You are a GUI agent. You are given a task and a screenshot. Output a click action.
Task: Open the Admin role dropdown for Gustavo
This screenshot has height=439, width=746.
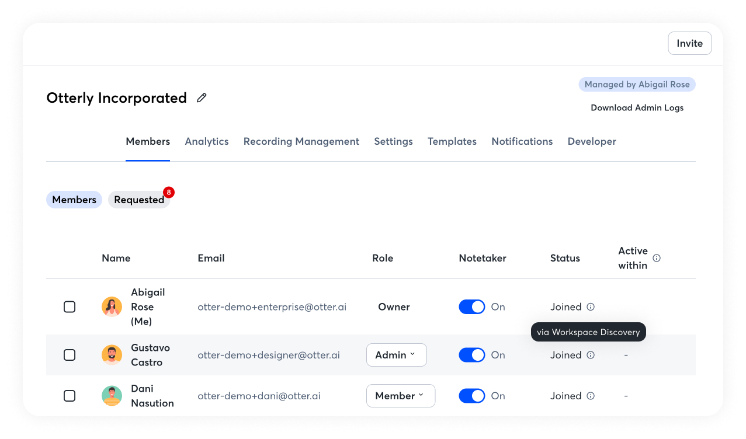click(397, 355)
